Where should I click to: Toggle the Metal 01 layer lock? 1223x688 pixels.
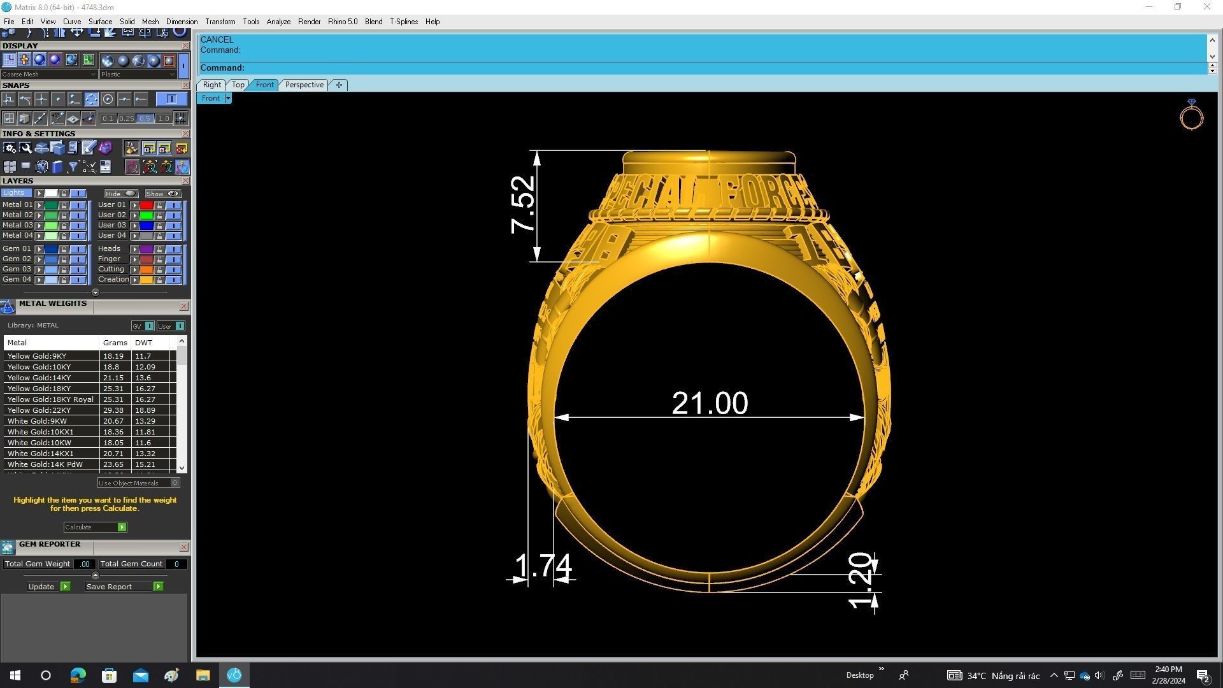pos(64,205)
